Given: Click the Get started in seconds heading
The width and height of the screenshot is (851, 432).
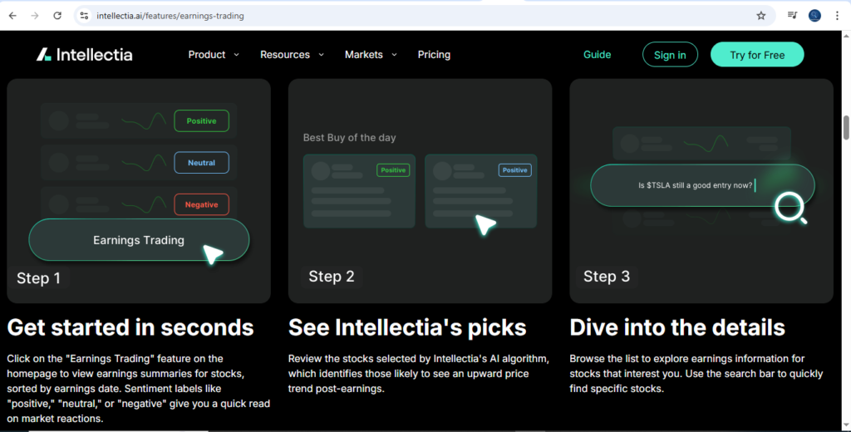Looking at the screenshot, I should [130, 327].
